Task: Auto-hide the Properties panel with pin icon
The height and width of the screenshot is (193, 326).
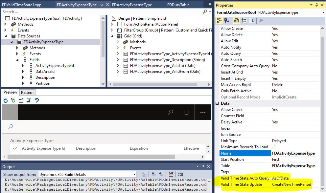Action: (x=317, y=5)
